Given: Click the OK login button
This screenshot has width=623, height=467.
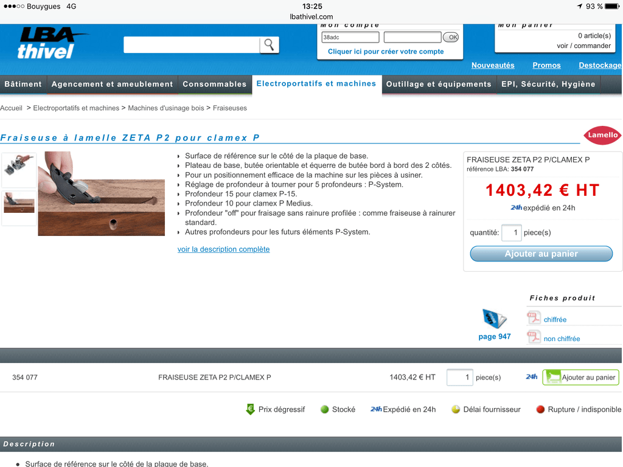Looking at the screenshot, I should [x=451, y=37].
